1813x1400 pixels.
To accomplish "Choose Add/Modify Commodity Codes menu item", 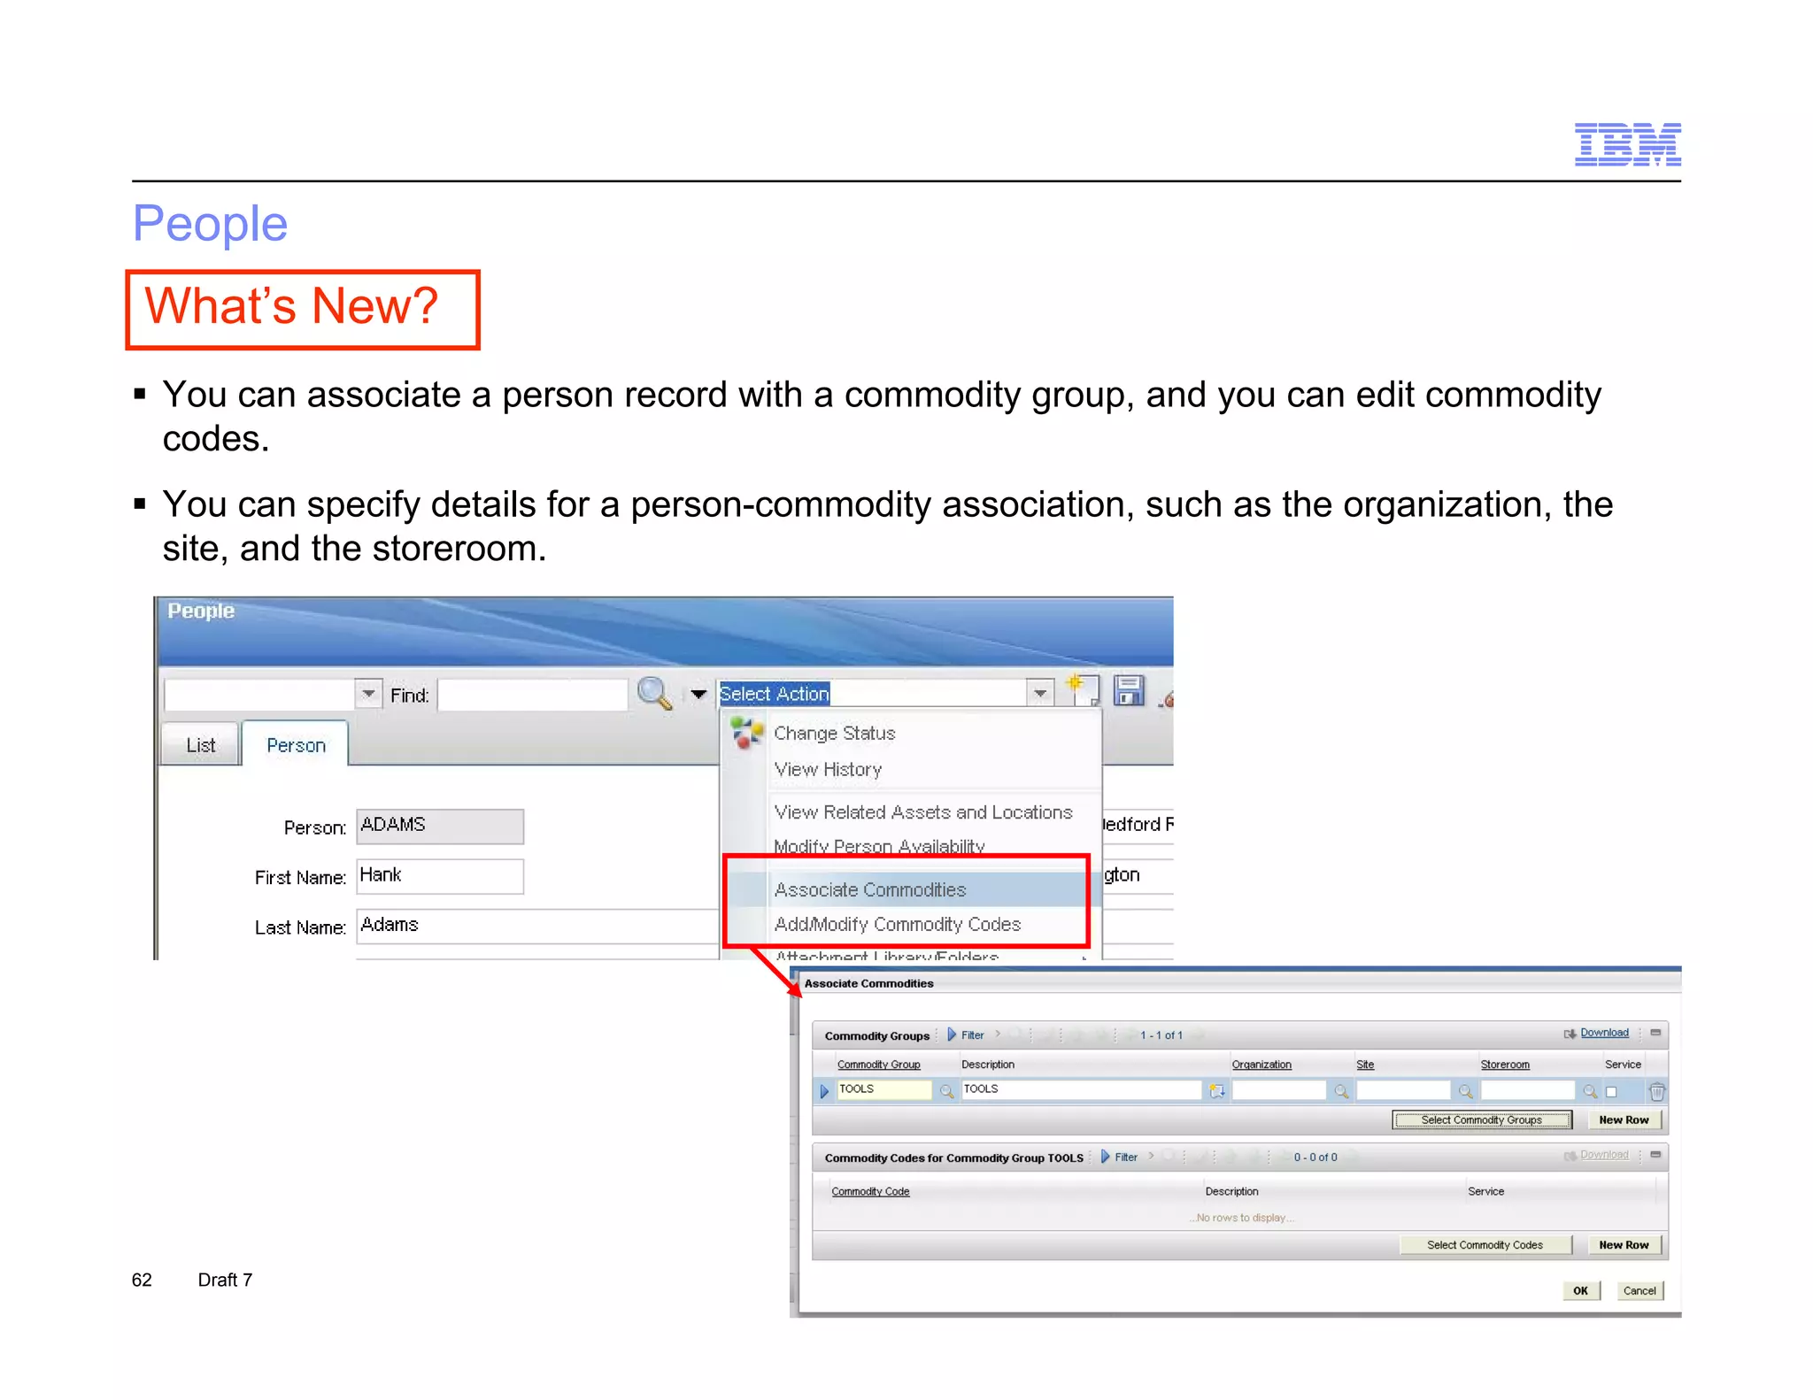I will 897,924.
